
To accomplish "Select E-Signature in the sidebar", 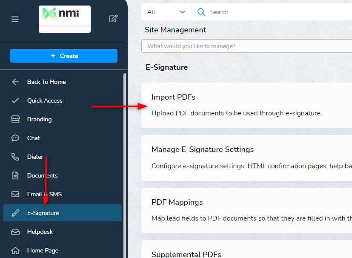I will [x=63, y=213].
